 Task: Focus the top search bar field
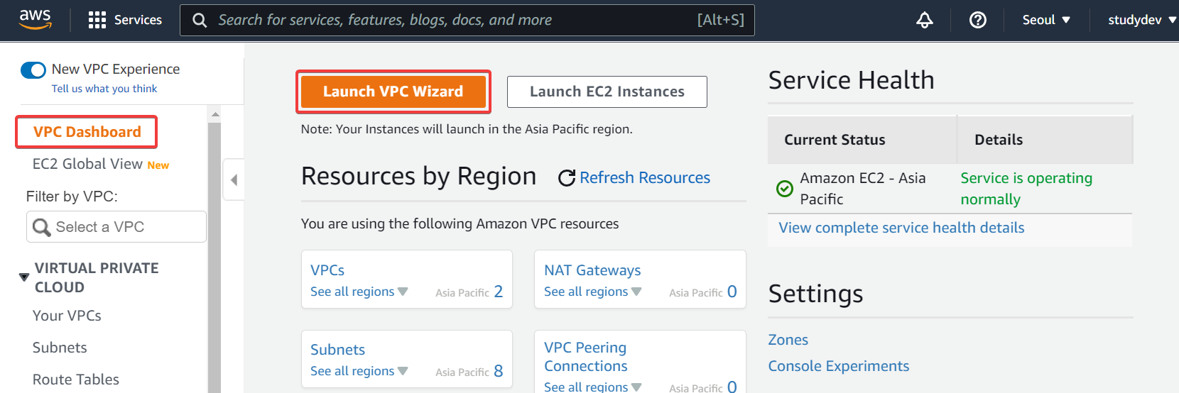point(467,20)
